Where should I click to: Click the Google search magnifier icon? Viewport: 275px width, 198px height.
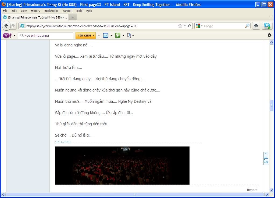pos(247,26)
